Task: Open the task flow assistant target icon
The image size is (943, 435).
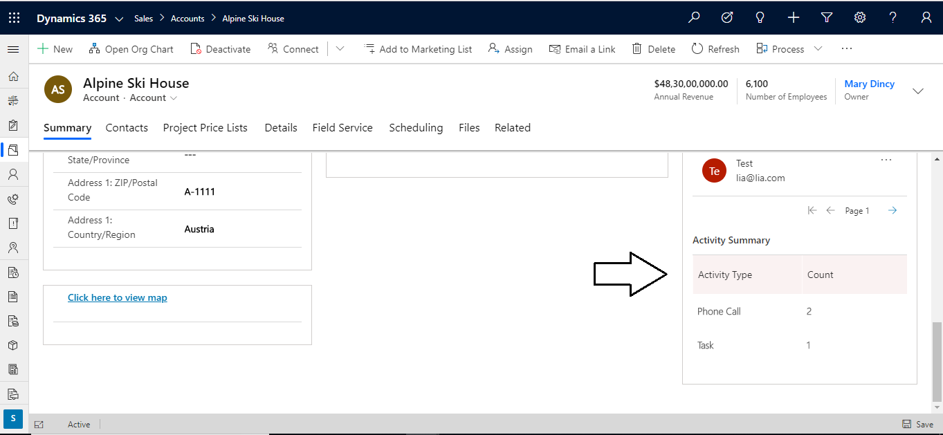Action: (727, 18)
